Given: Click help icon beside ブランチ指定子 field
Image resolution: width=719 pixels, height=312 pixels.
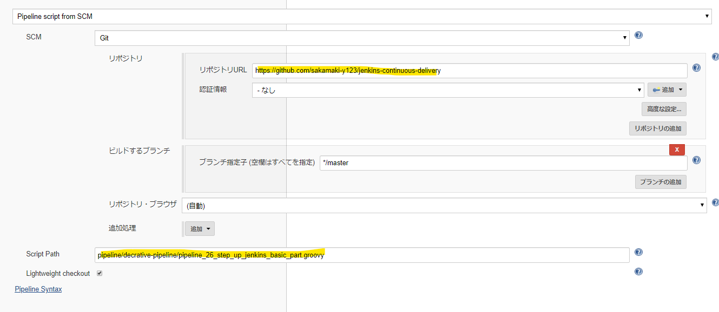Looking at the screenshot, I should click(696, 160).
